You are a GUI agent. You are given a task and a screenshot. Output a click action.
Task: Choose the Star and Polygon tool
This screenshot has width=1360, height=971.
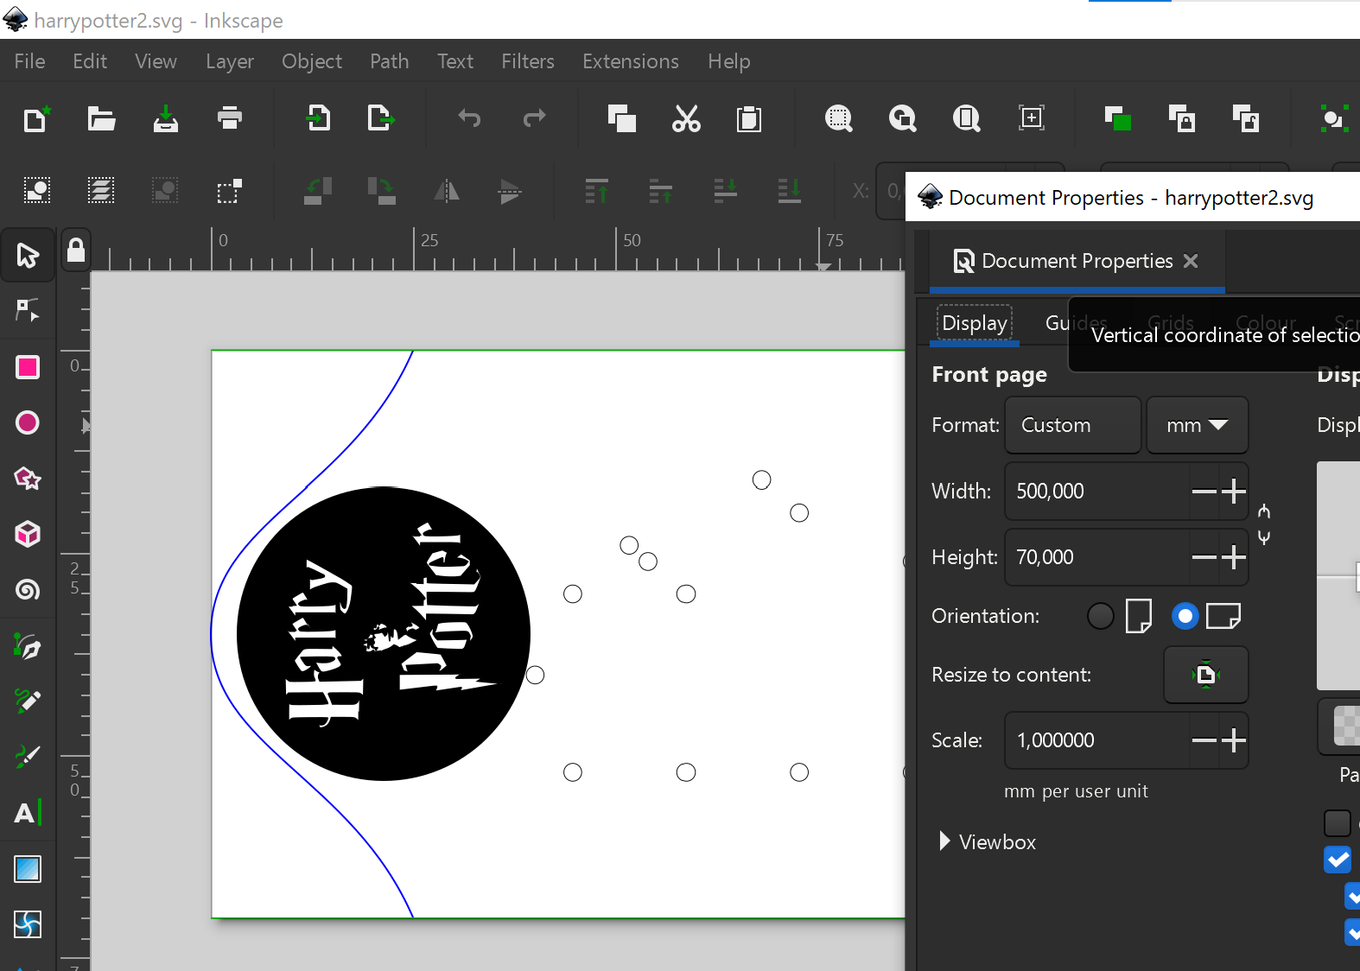(28, 479)
